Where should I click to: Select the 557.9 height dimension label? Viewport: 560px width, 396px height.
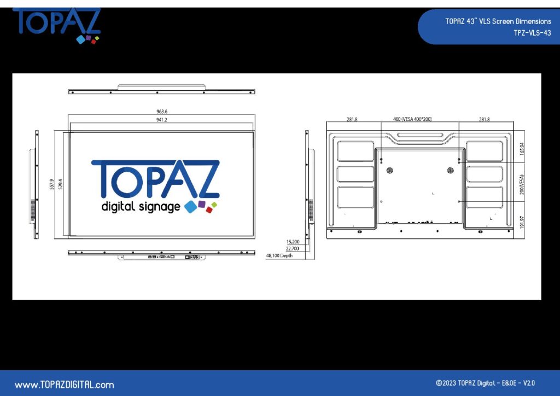point(52,185)
